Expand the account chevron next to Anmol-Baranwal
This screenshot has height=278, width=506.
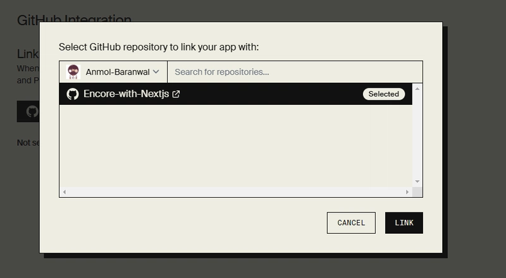tap(156, 71)
